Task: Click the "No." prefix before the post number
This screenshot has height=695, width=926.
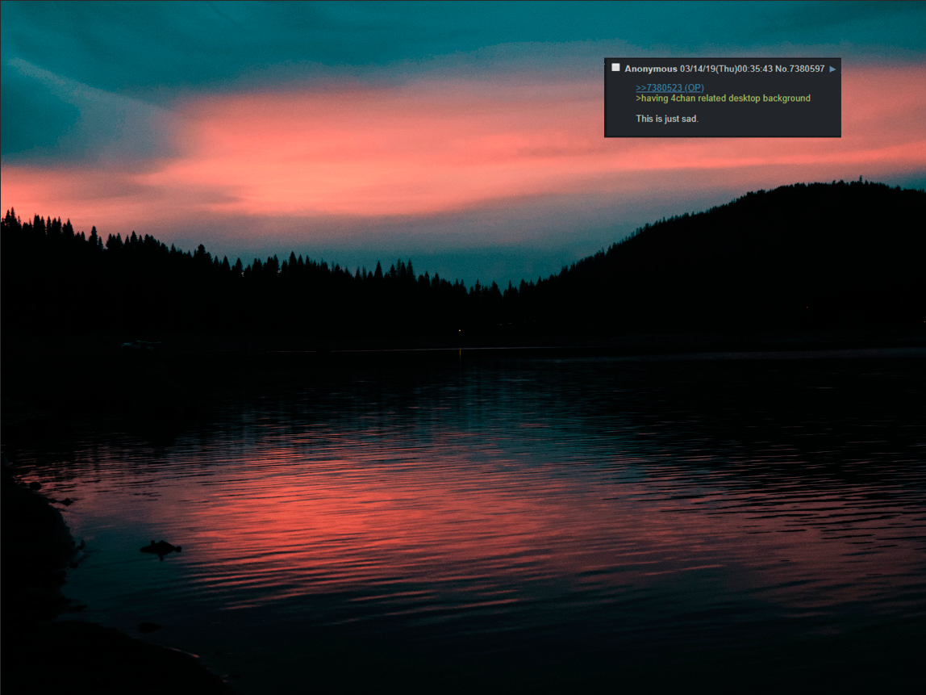Action: point(782,69)
